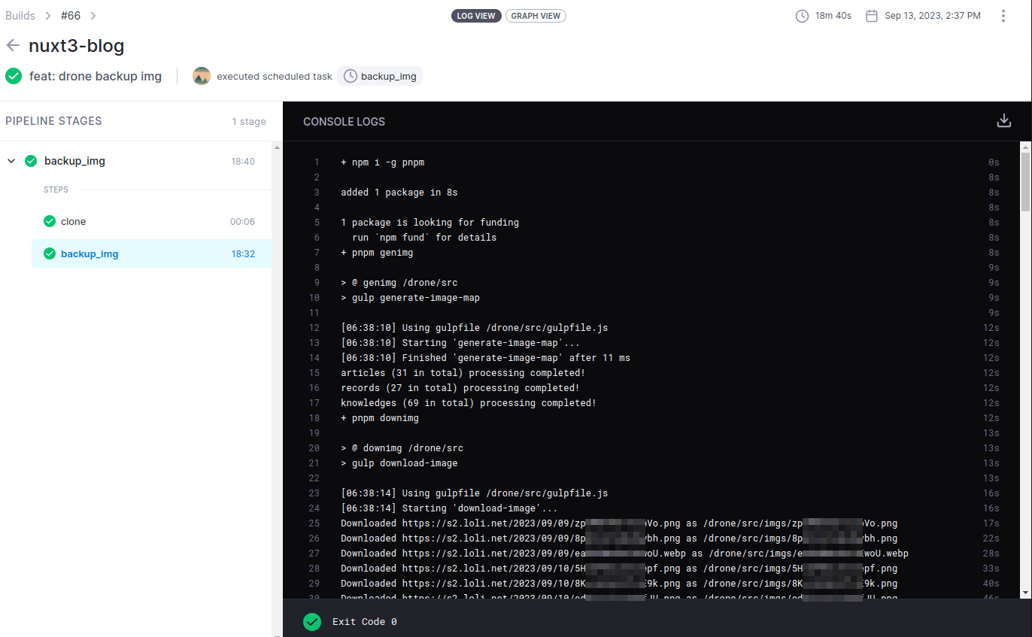Image resolution: width=1032 pixels, height=637 pixels.
Task: Click the user avatar next to executed scheduled task
Action: point(202,76)
